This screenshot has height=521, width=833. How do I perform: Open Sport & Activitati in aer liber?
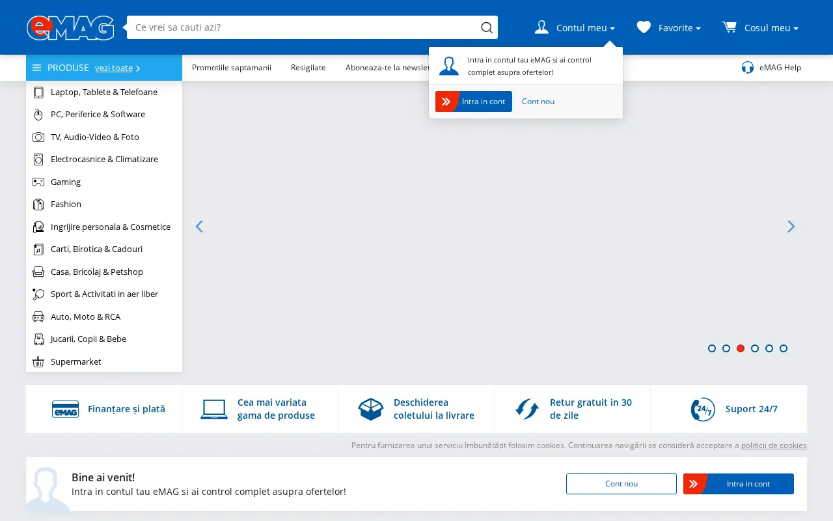pos(104,294)
